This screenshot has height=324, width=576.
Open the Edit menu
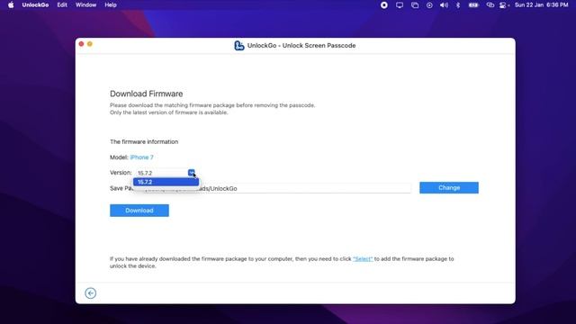pos(62,4)
